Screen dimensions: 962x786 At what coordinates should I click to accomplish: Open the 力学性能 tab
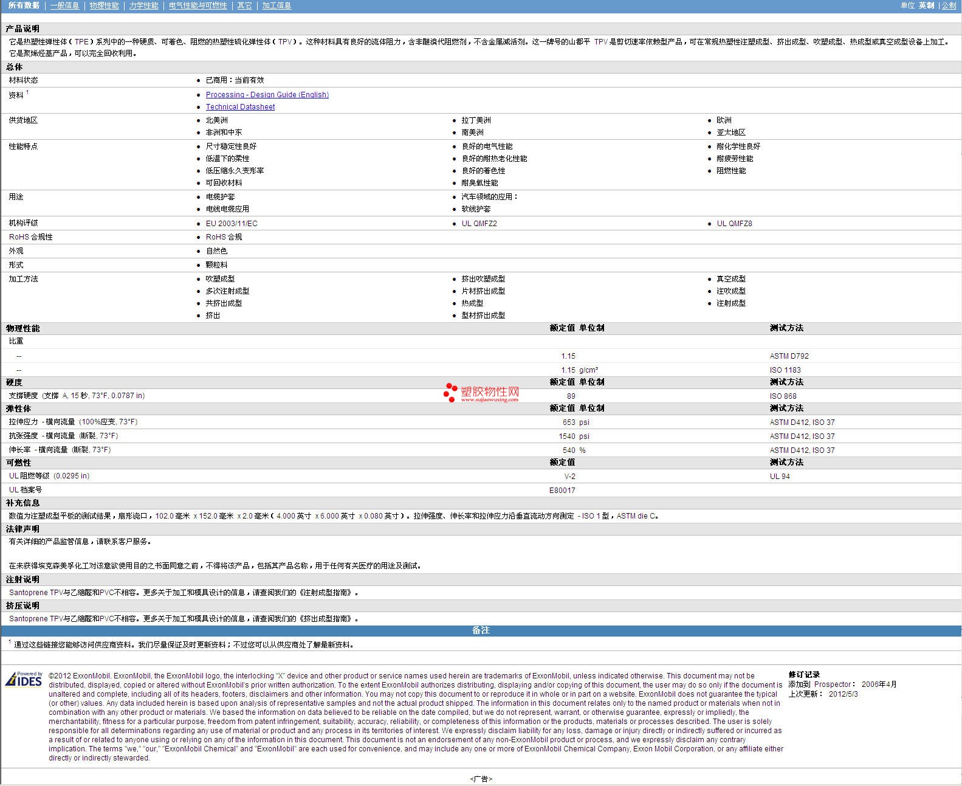point(143,5)
